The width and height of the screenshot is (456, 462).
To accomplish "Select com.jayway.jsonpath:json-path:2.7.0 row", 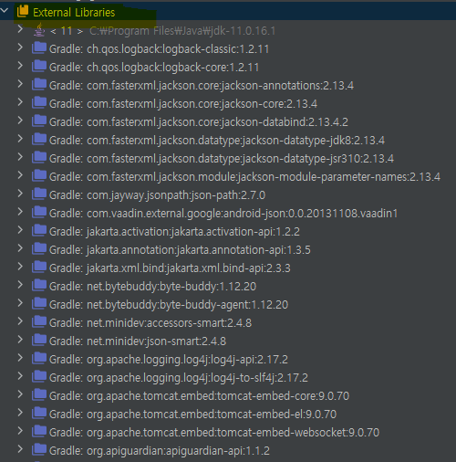I will 157,195.
